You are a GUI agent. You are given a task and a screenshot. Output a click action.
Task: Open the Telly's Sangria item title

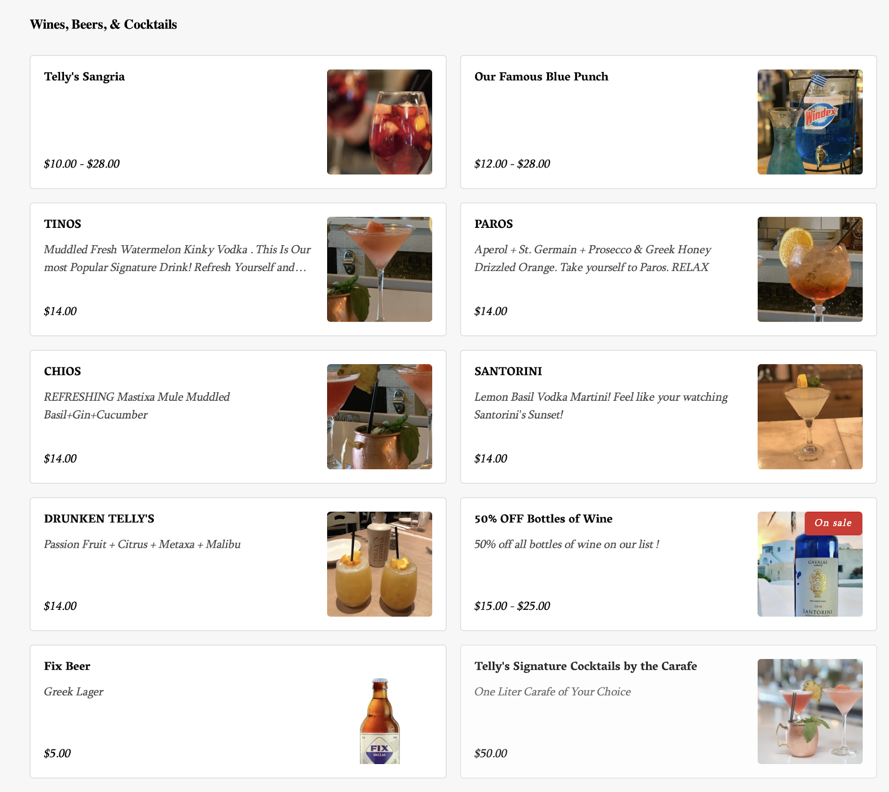(x=84, y=76)
